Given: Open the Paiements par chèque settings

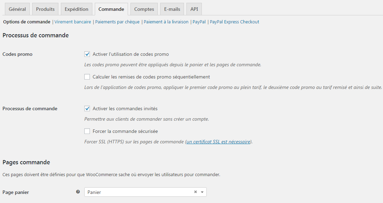Looking at the screenshot, I should point(118,22).
